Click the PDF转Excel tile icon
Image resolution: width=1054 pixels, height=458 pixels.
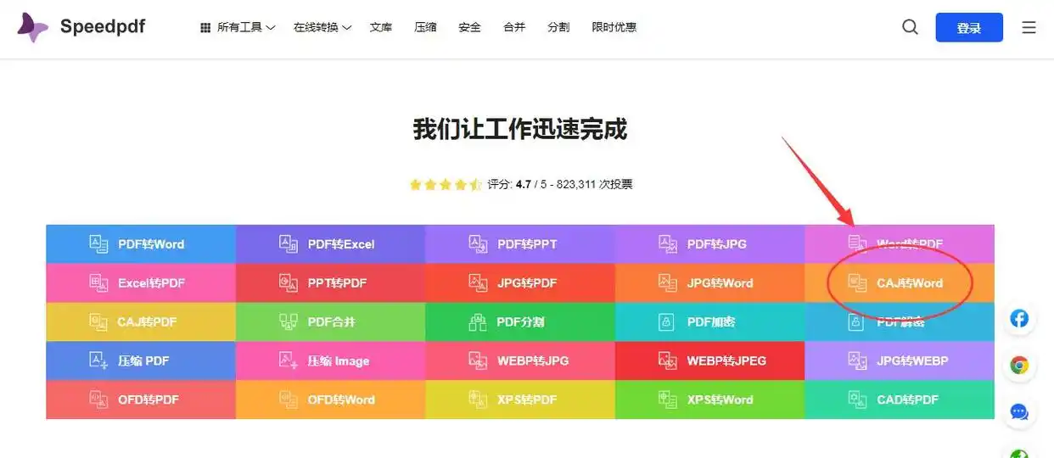point(289,244)
